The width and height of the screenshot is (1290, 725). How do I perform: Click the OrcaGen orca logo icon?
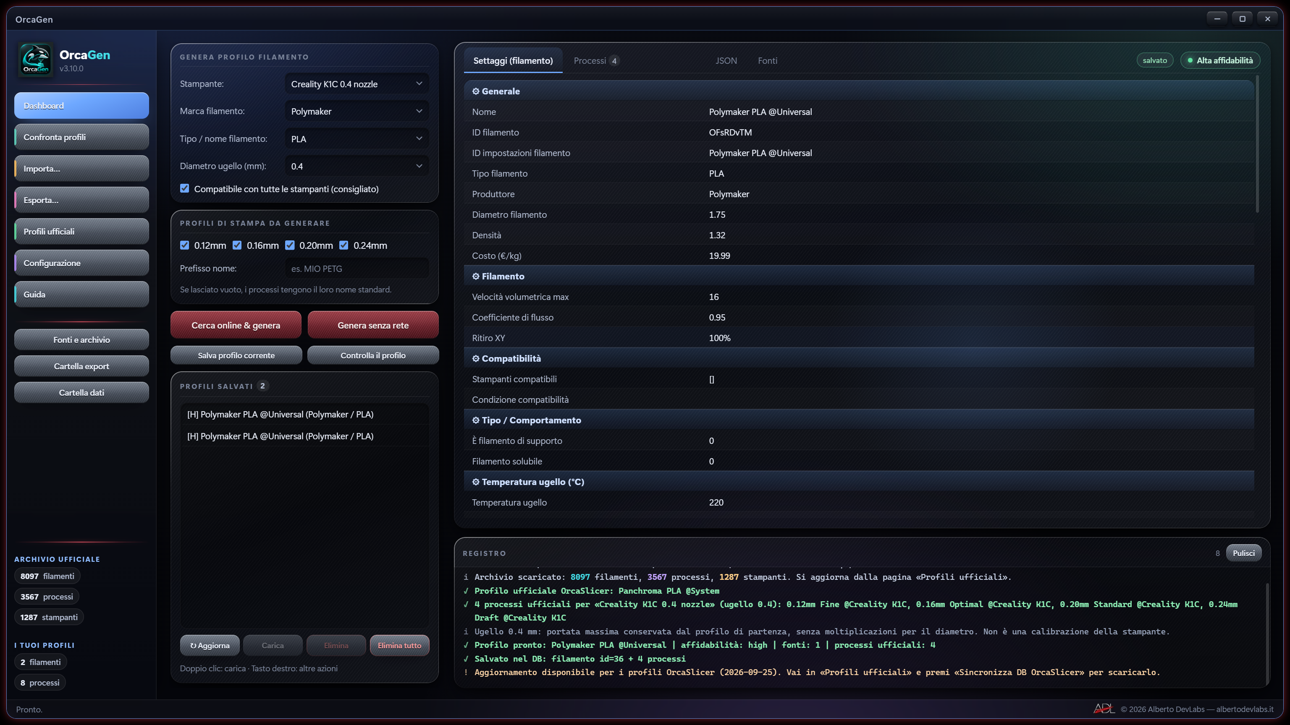tap(36, 60)
